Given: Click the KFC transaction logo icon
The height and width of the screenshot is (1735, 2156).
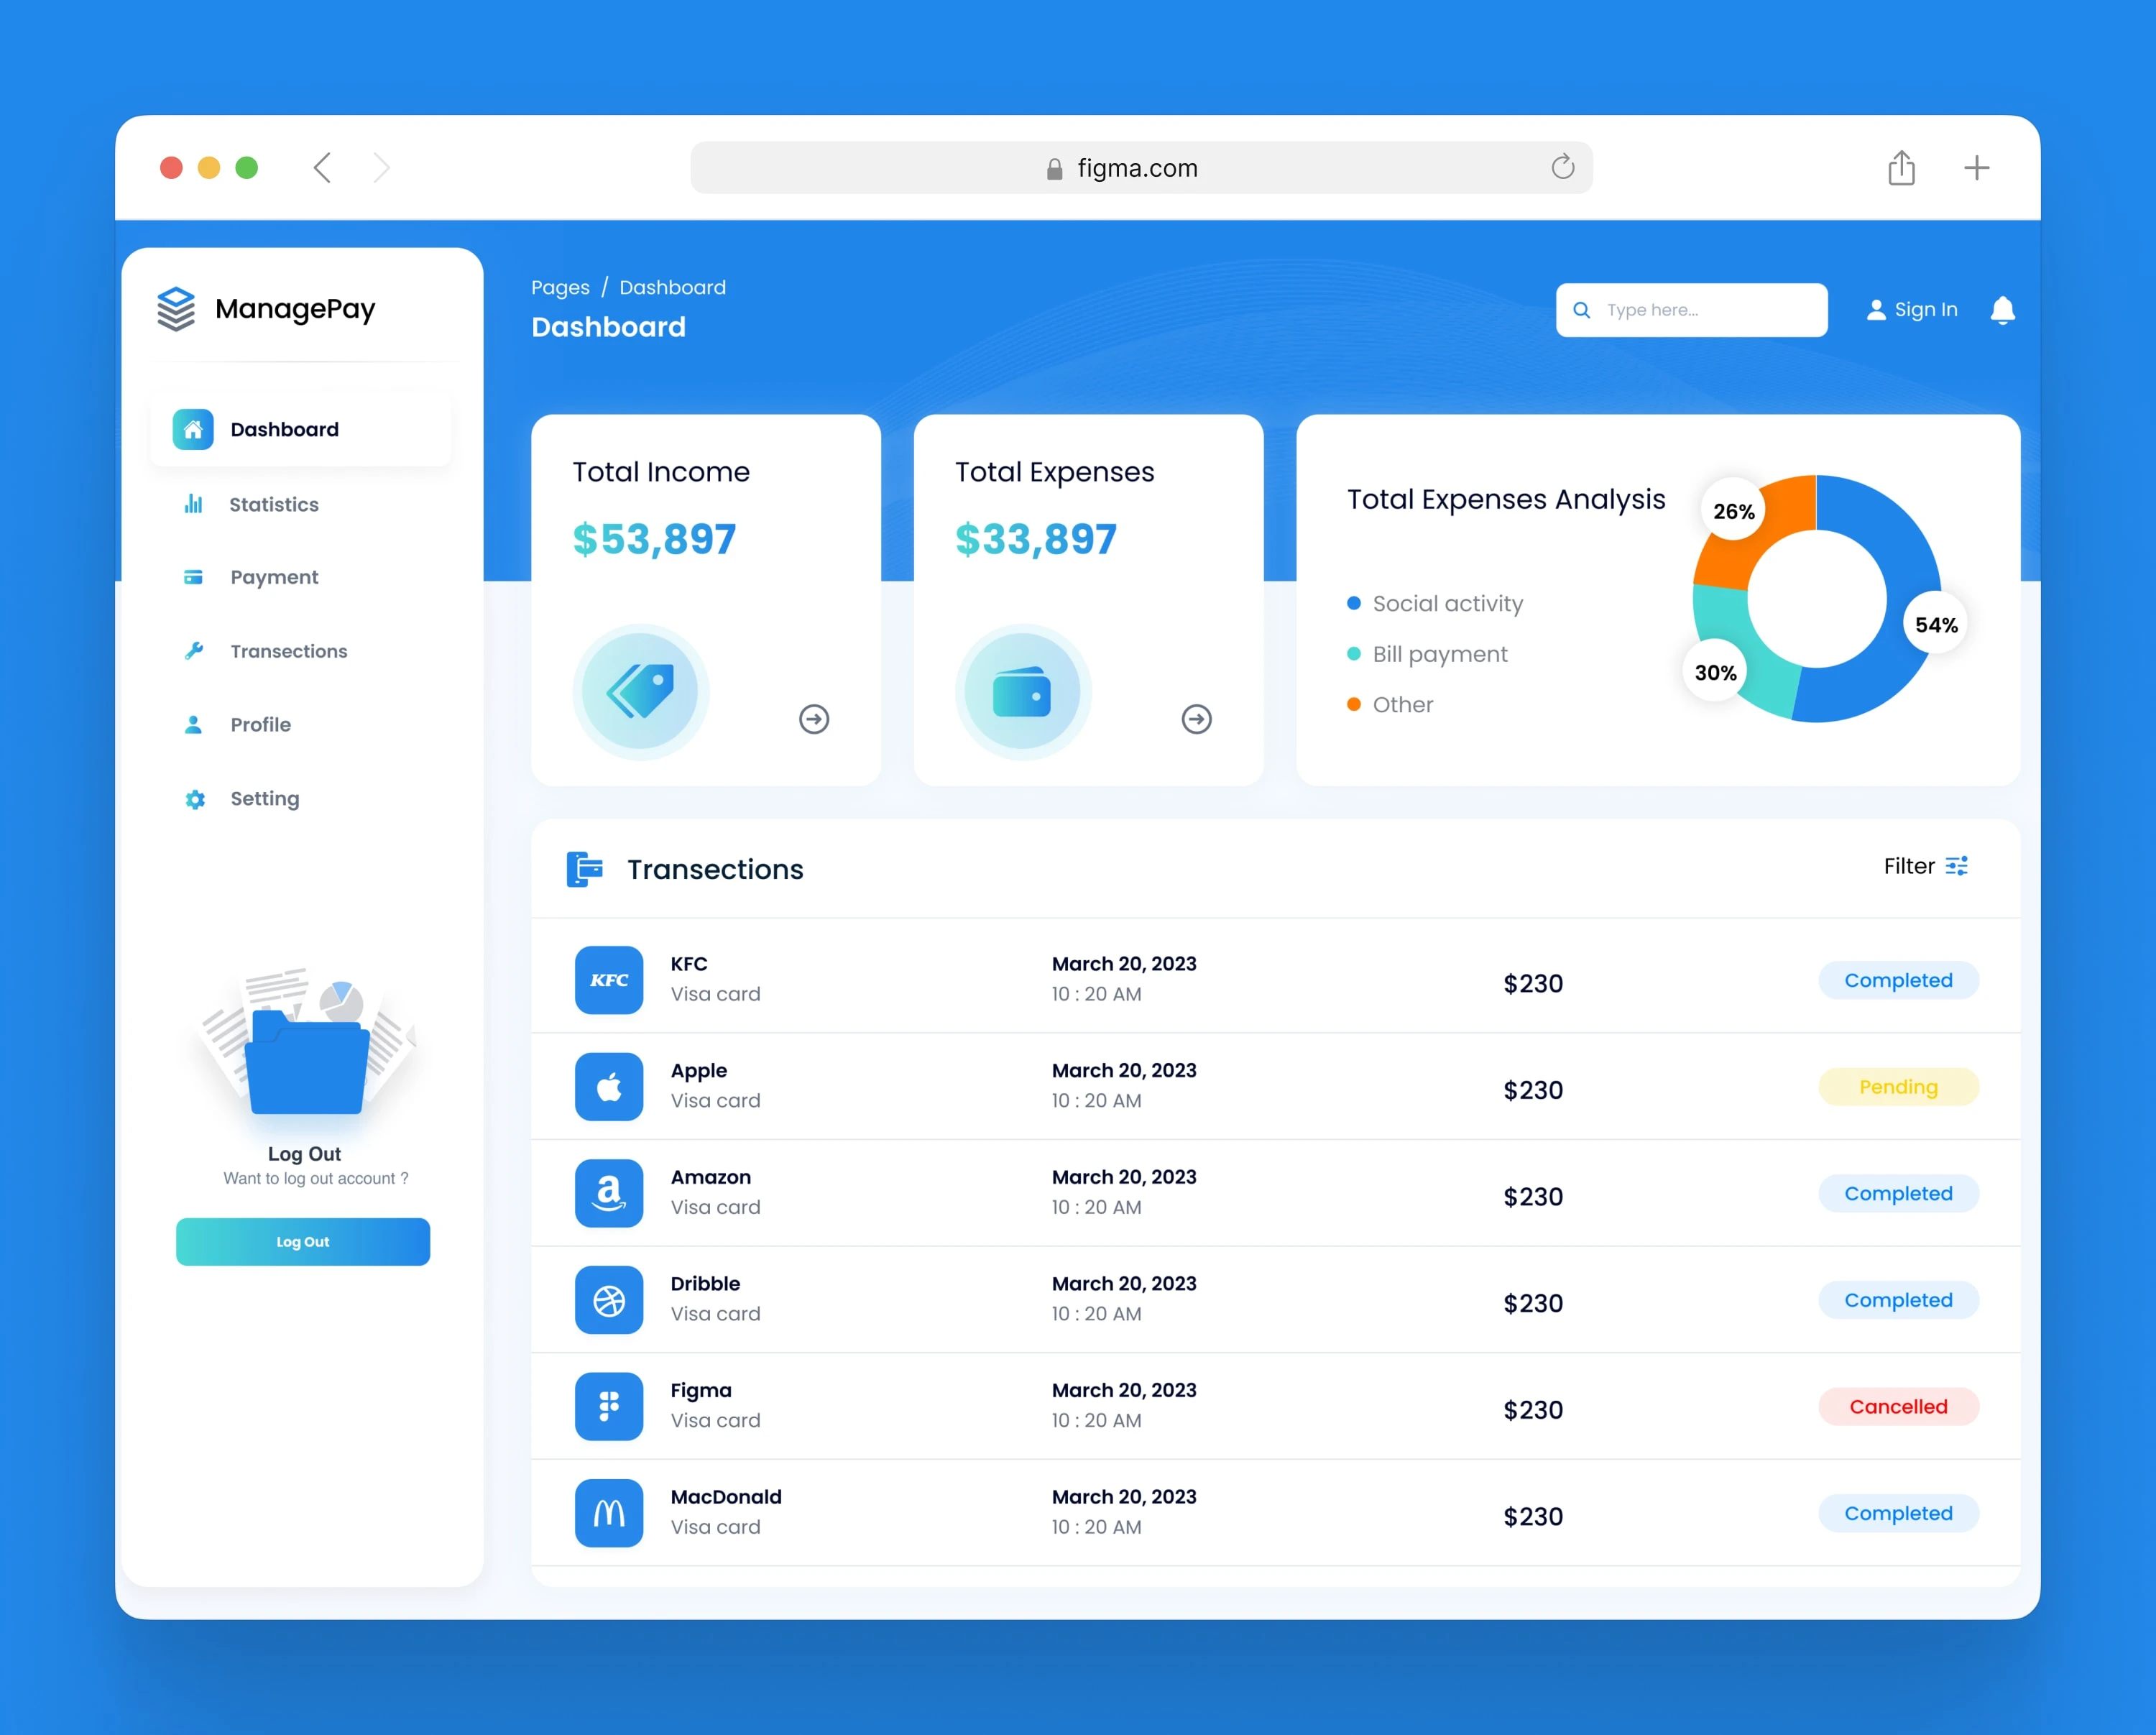Looking at the screenshot, I should [609, 980].
